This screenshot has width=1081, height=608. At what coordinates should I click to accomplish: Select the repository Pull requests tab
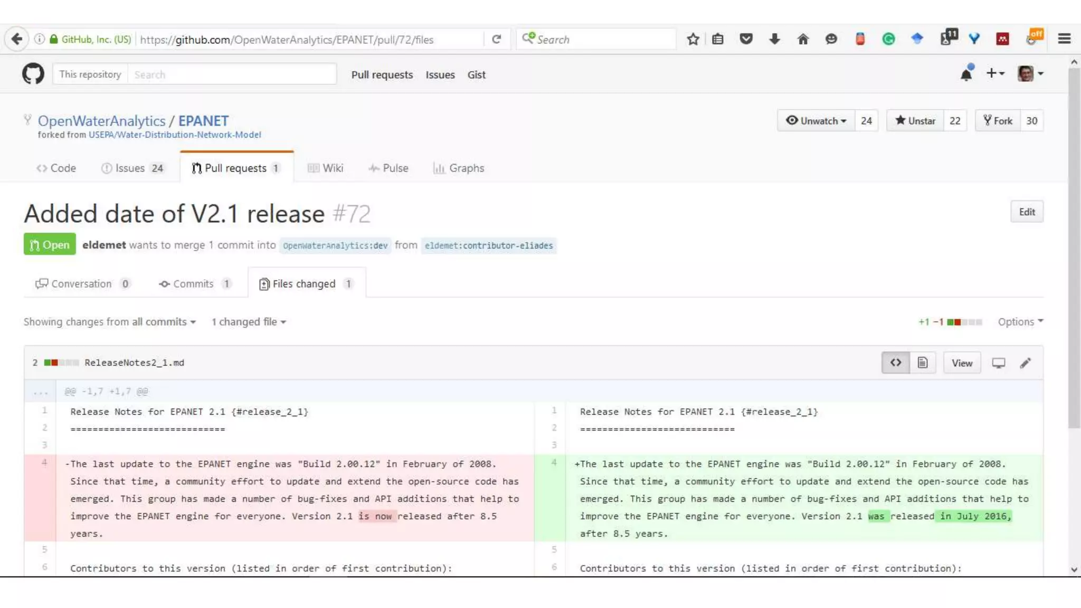(x=236, y=168)
